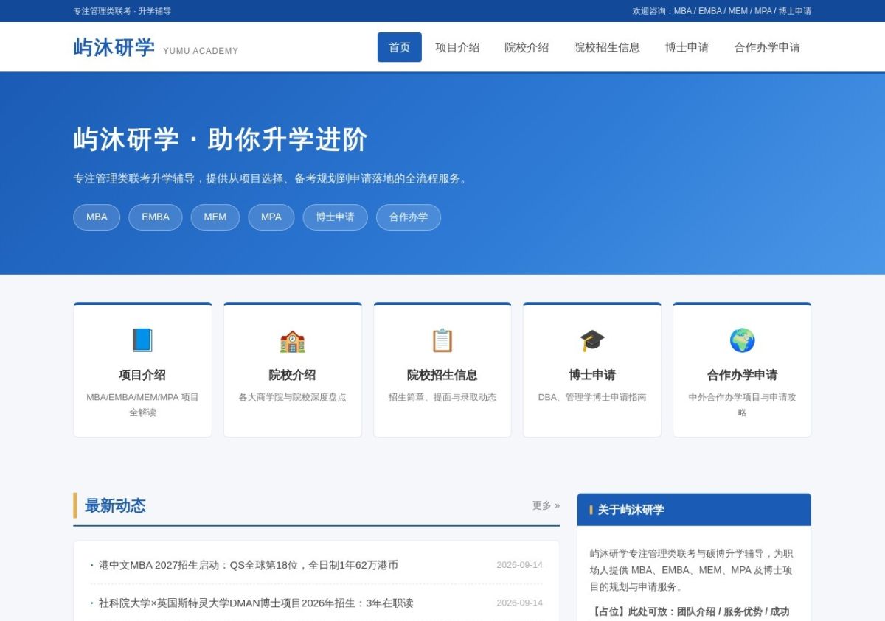Viewport: 885px width, 621px height.
Task: Click the 合作办学 pill button
Action: (409, 217)
